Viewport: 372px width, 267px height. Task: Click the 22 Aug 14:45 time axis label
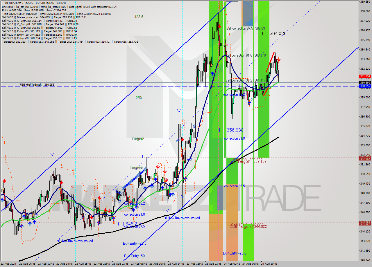pos(65,264)
